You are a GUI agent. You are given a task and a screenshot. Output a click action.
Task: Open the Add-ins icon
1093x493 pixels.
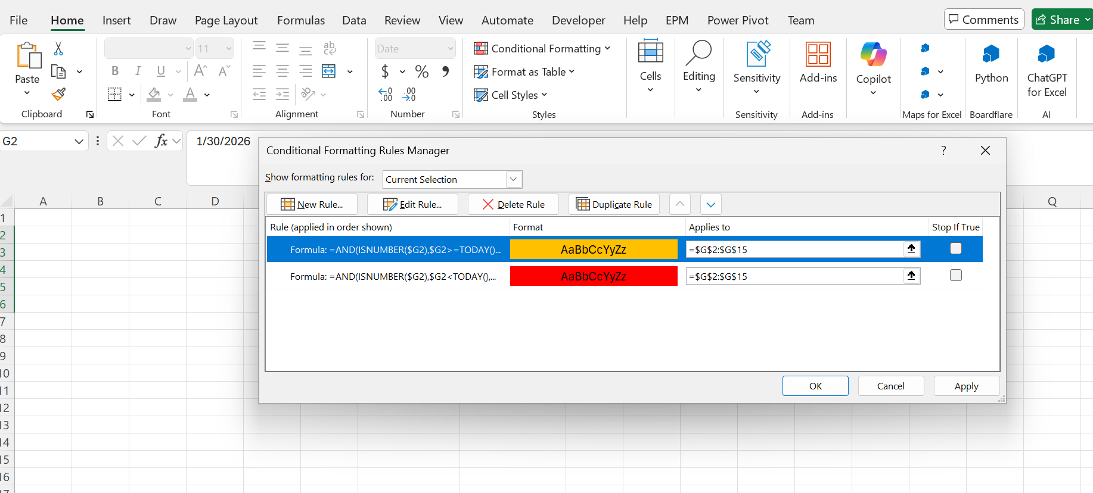tap(818, 54)
